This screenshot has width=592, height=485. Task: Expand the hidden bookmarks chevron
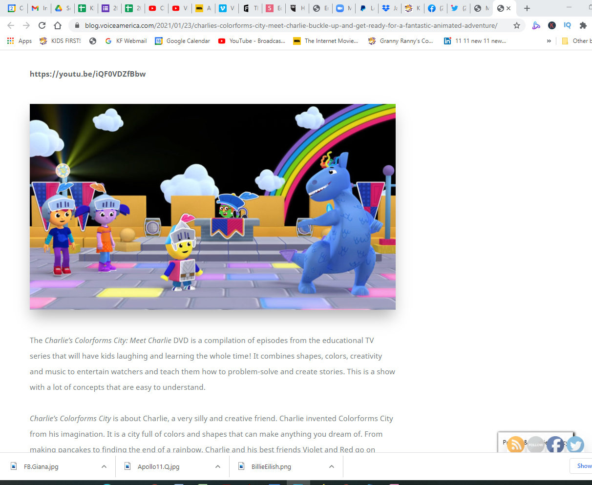tap(549, 41)
